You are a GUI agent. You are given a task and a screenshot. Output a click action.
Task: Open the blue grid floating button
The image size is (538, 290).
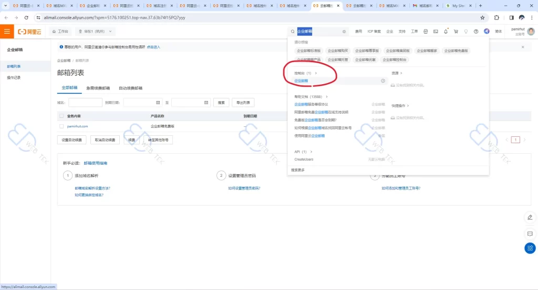click(530, 248)
